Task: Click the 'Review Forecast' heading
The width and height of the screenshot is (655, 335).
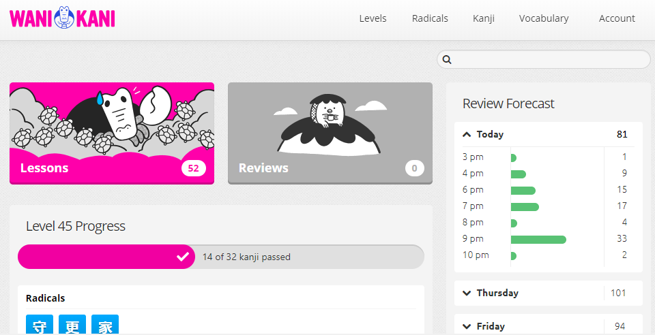Action: (508, 103)
